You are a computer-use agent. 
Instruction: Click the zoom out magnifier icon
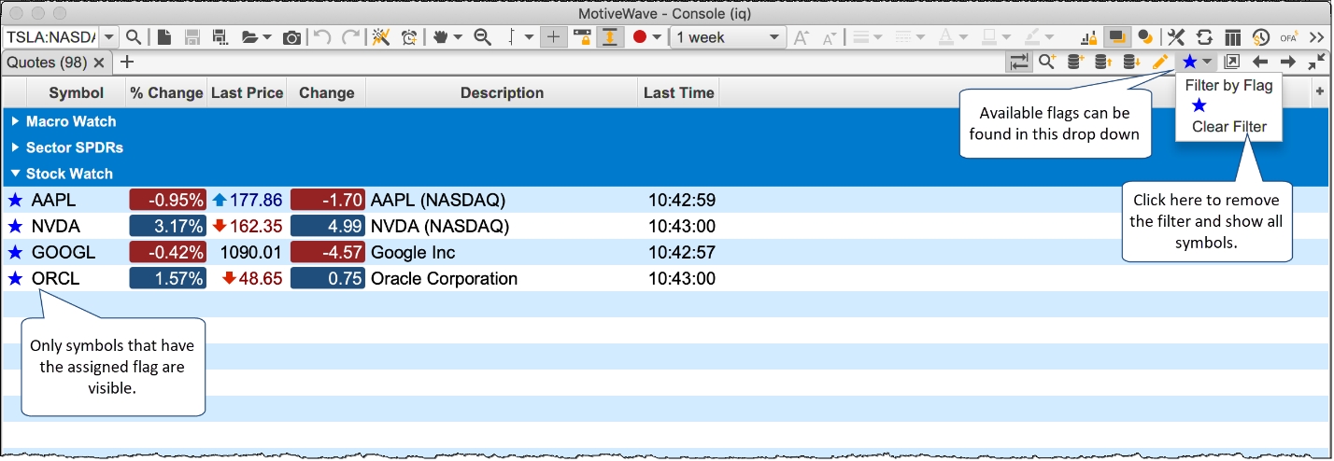tap(482, 37)
